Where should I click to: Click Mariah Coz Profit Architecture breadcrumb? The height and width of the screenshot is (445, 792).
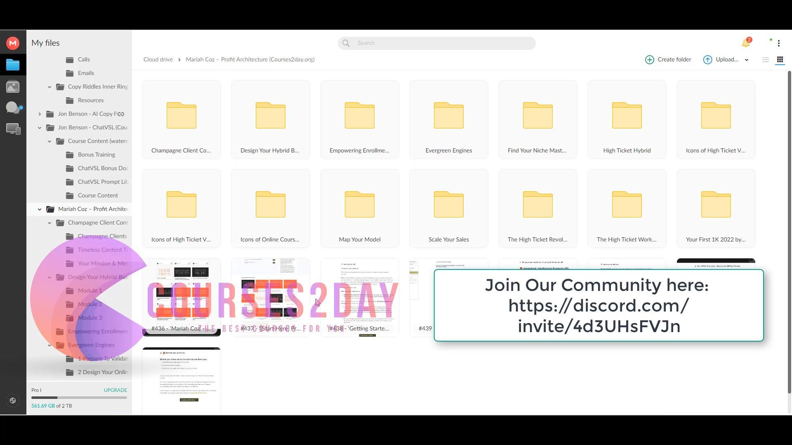point(250,60)
